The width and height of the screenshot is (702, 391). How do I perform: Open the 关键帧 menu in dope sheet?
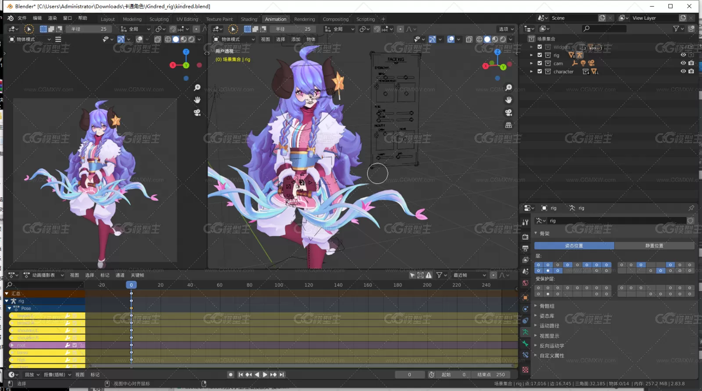pyautogui.click(x=137, y=275)
